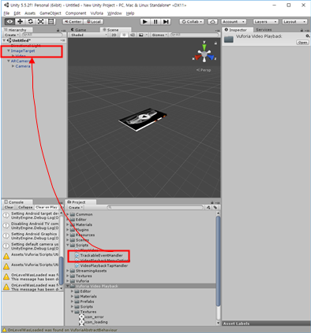Viewport: 311px width, 333px height.
Task: Click the Project panel vertical scrollbar
Action: point(218,262)
